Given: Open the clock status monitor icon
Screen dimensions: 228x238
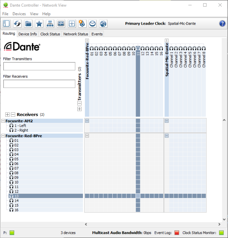Looking at the screenshot, I should point(61,24).
